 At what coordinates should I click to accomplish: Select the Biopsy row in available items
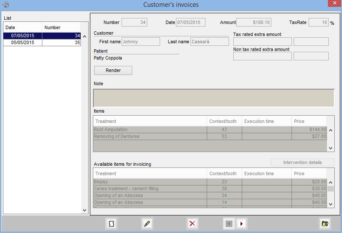[150, 182]
